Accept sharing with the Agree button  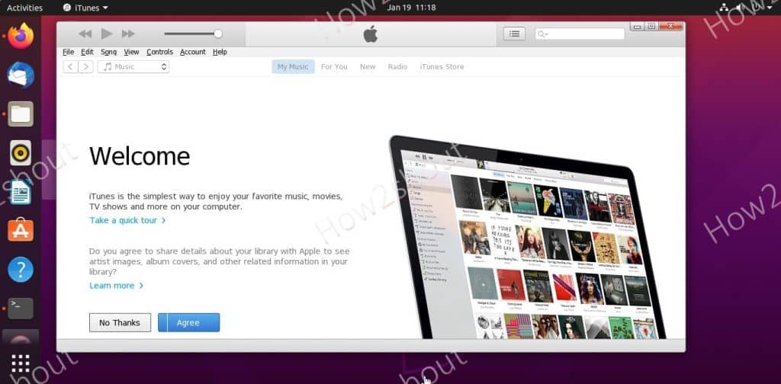click(189, 322)
